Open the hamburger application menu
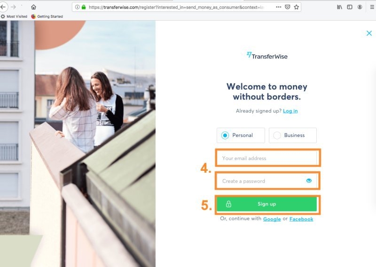Viewport: 376px width, 267px height. click(372, 7)
